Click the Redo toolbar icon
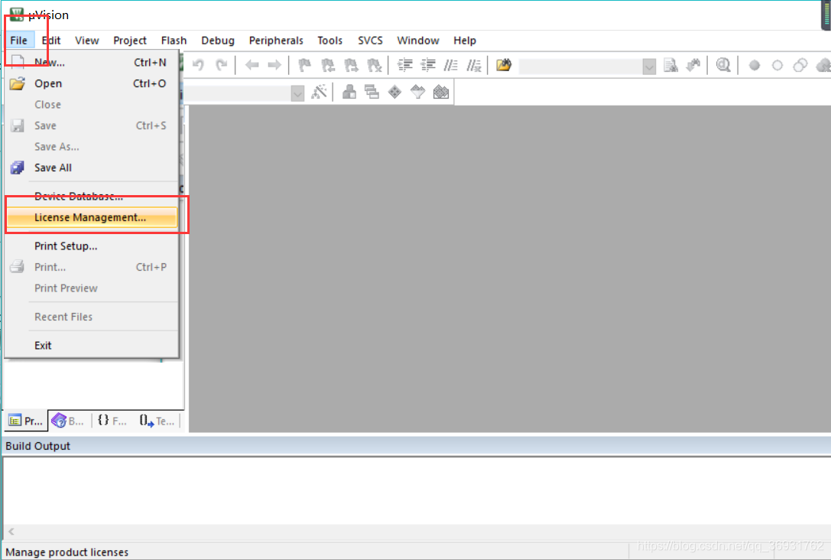 (222, 65)
